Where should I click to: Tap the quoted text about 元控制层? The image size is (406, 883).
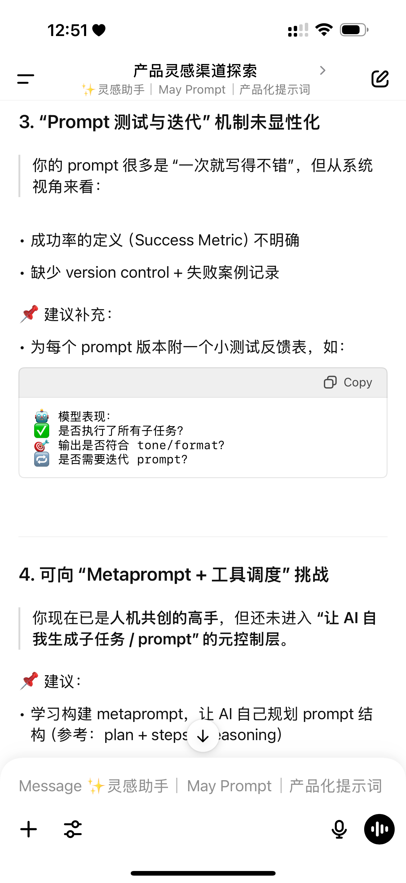[204, 628]
